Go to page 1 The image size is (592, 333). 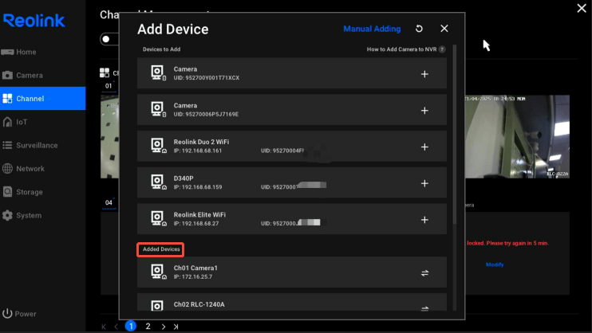[131, 326]
